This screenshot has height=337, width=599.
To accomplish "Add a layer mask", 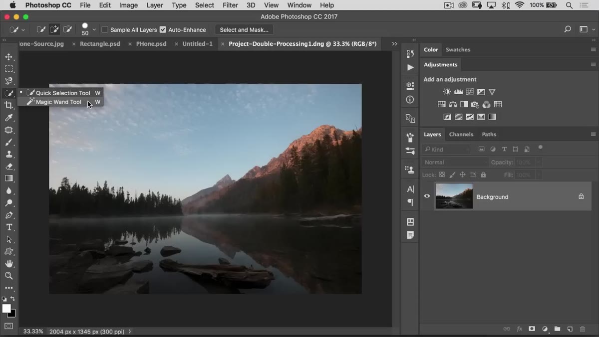I will (532, 329).
